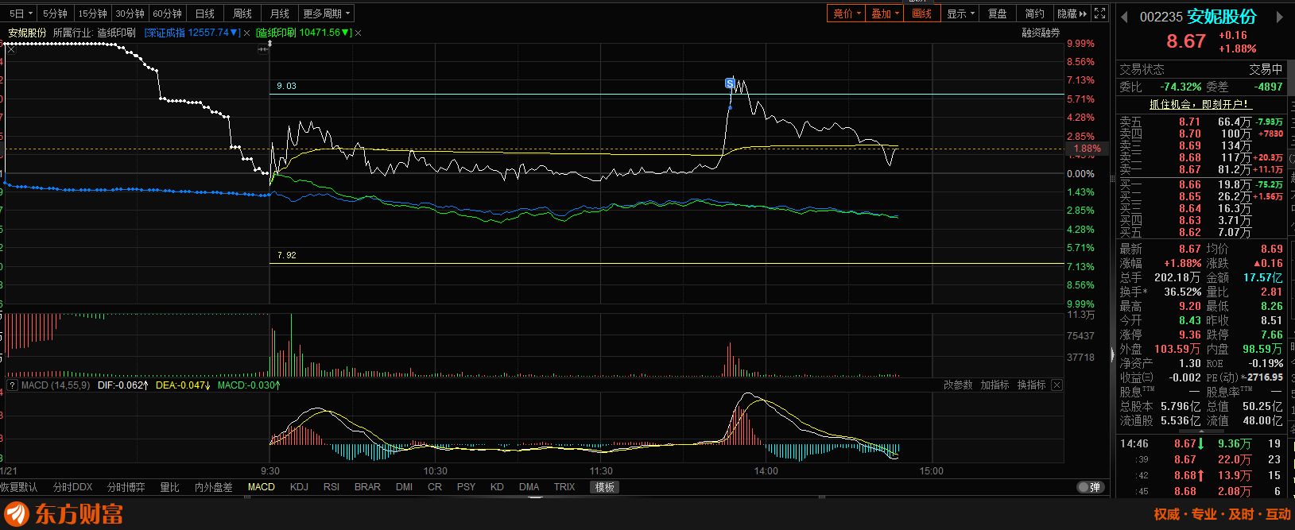The height and width of the screenshot is (530, 1295).
Task: Click the stock name 安妮股份 in right panel
Action: [1222, 17]
